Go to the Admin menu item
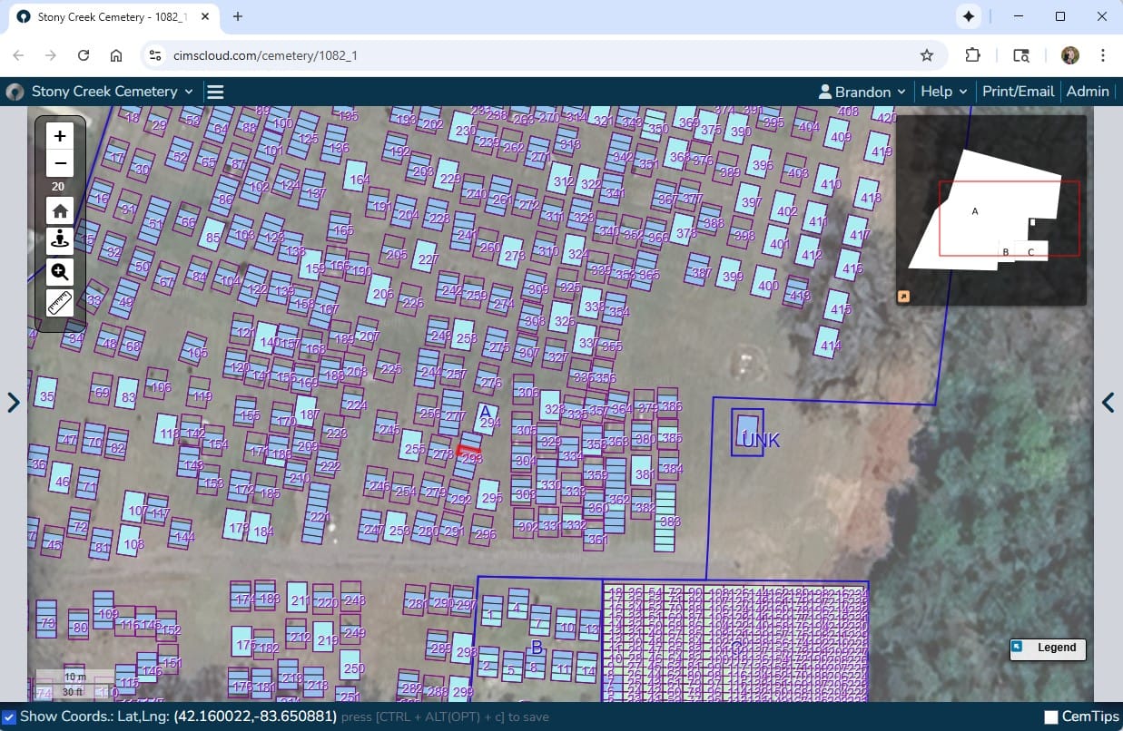1123x731 pixels. 1087,92
